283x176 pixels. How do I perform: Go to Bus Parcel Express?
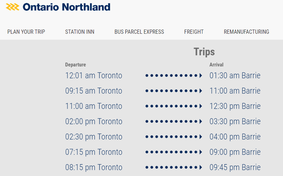[x=139, y=32]
